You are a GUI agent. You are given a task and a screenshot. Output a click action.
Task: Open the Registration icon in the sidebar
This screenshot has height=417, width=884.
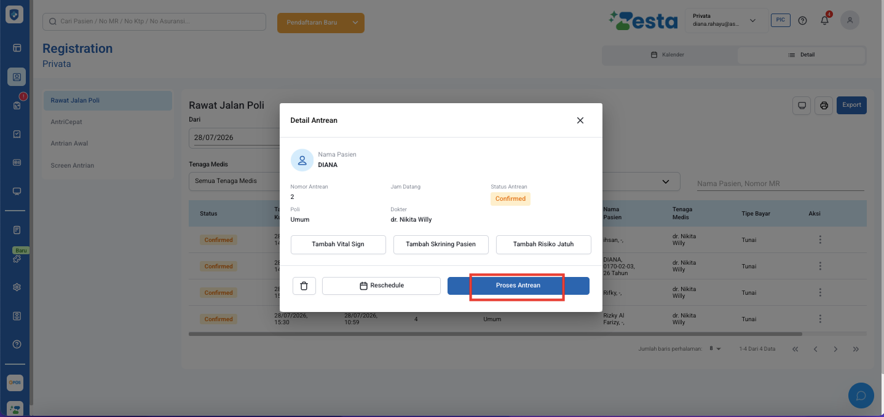coord(17,77)
